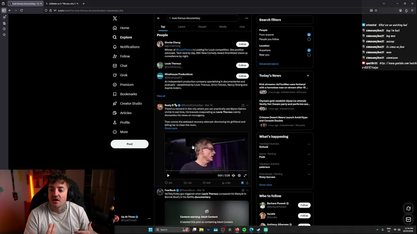
Task: Follow Barbara Pocock
Action: tap(304, 205)
